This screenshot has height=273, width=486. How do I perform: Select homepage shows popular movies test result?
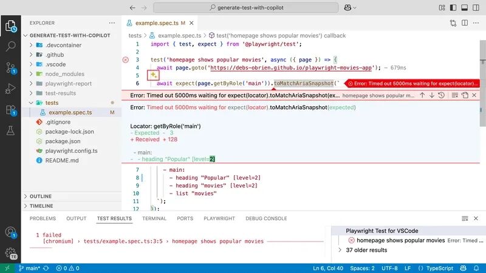[x=408, y=240]
